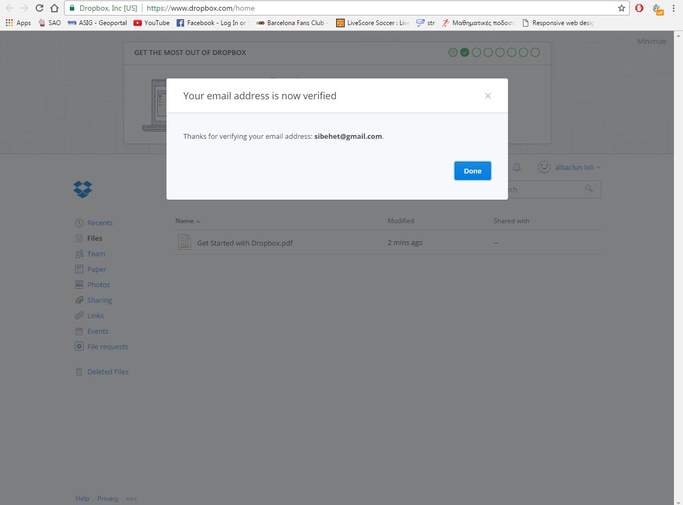Open Photos in the sidebar
The image size is (683, 505).
coord(98,285)
